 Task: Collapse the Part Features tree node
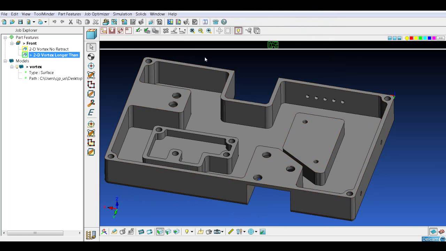[x=5, y=37]
